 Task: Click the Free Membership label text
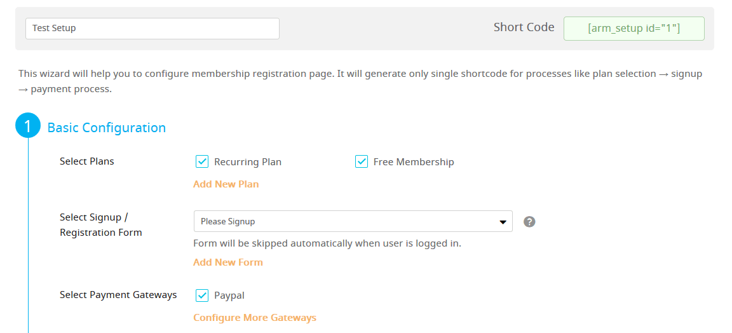coord(414,162)
